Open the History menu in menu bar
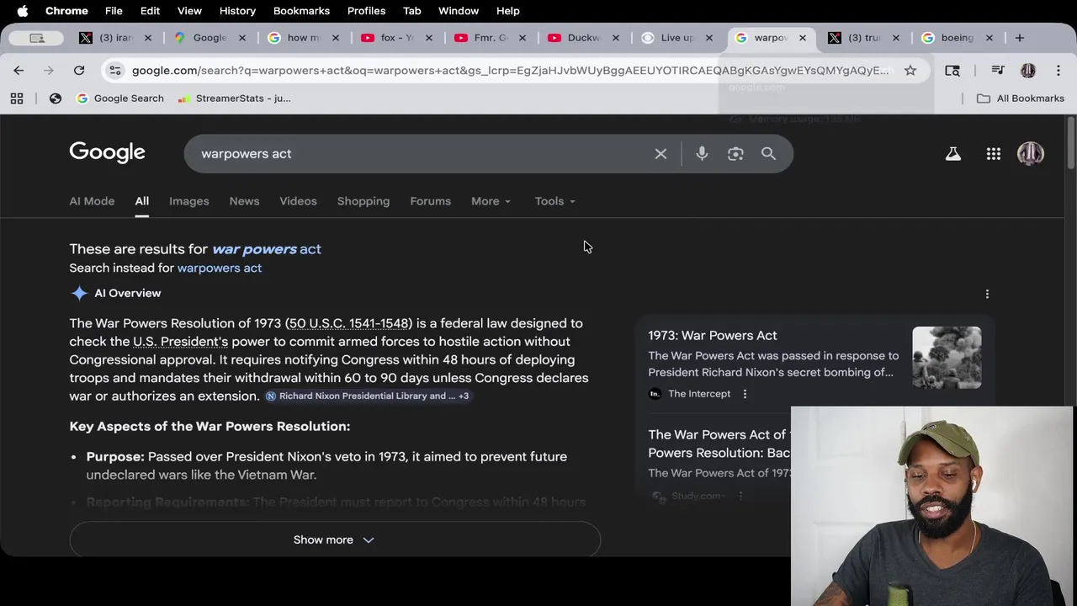This screenshot has width=1077, height=606. tap(237, 11)
